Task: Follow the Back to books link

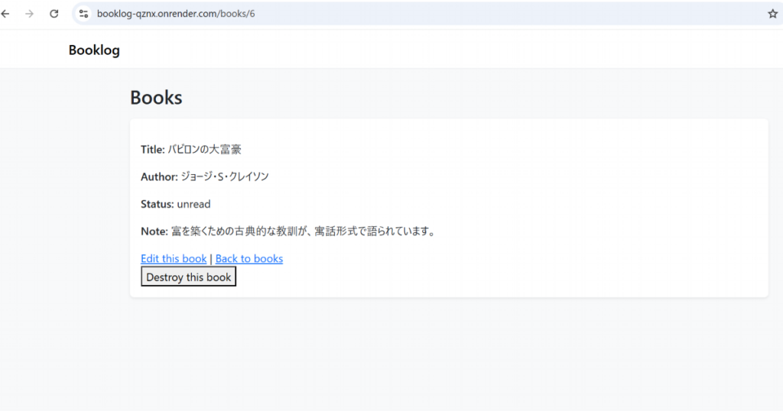Action: (x=249, y=259)
